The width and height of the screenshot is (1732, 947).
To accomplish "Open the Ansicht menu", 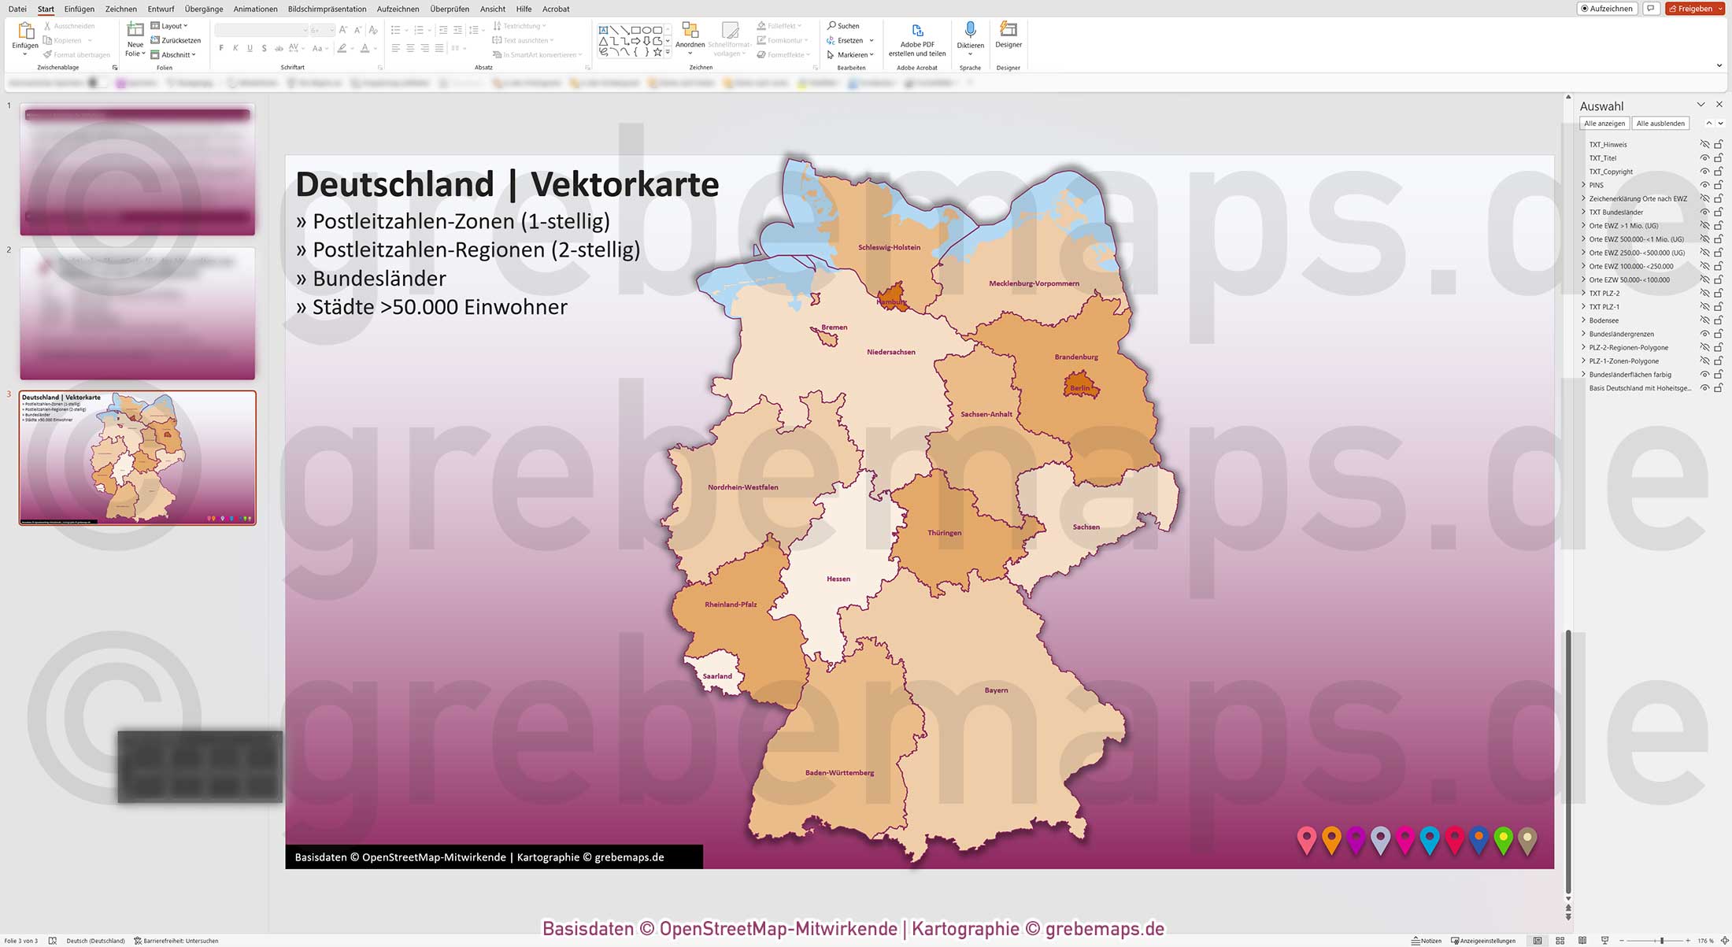I will [x=492, y=9].
